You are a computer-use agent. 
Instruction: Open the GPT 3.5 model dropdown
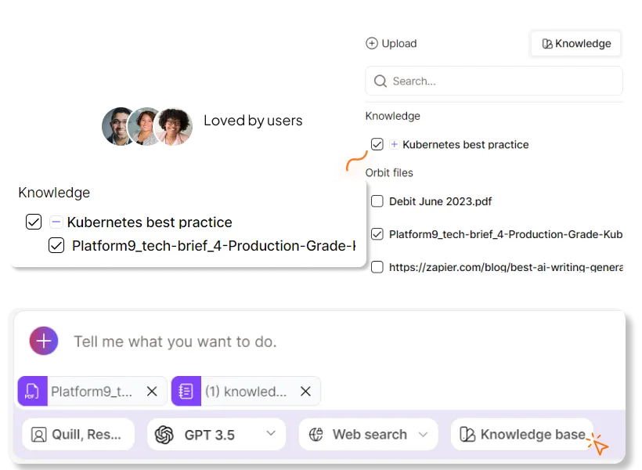[x=271, y=434]
